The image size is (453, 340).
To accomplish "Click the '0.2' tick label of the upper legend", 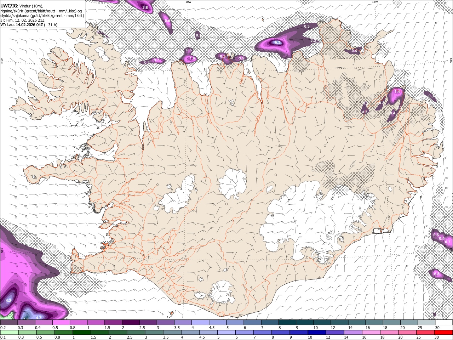I will tap(3, 328).
